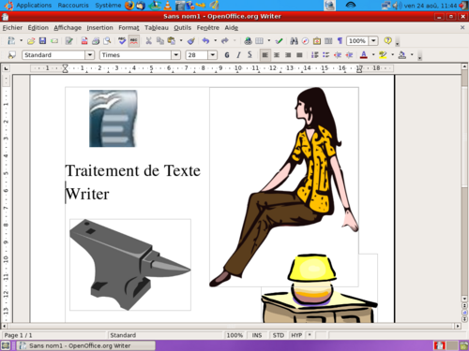
Task: Toggle Data Sources icon
Action: pyautogui.click(x=328, y=41)
